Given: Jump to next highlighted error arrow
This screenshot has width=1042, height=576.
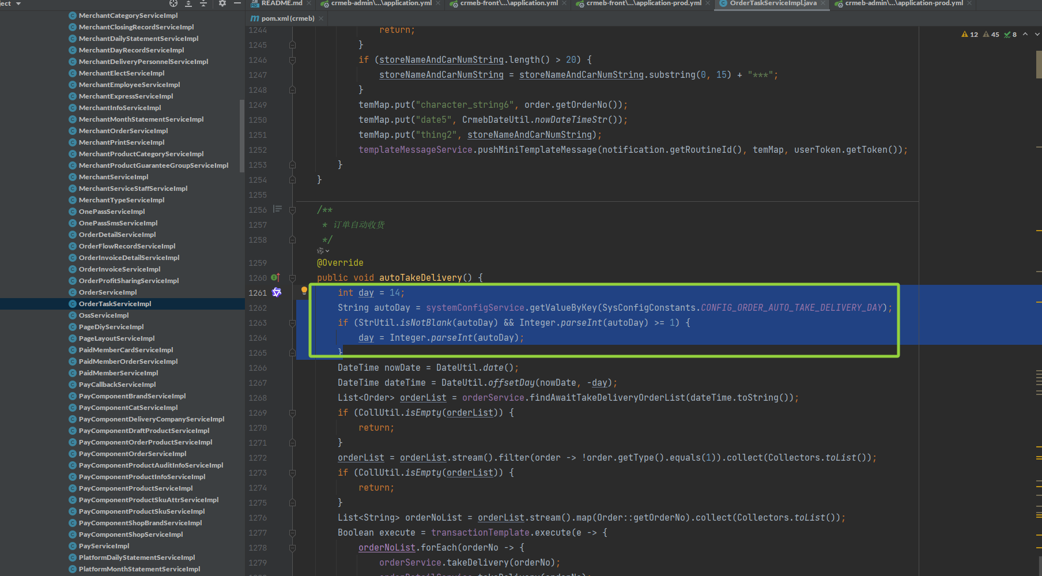Looking at the screenshot, I should (1036, 35).
